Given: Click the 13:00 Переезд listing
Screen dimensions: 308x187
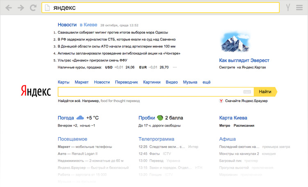Looking at the screenshot, I should click(x=159, y=161).
